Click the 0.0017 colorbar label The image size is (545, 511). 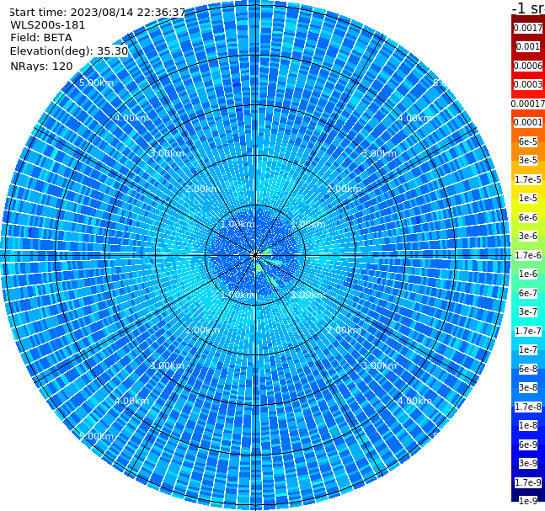point(528,28)
